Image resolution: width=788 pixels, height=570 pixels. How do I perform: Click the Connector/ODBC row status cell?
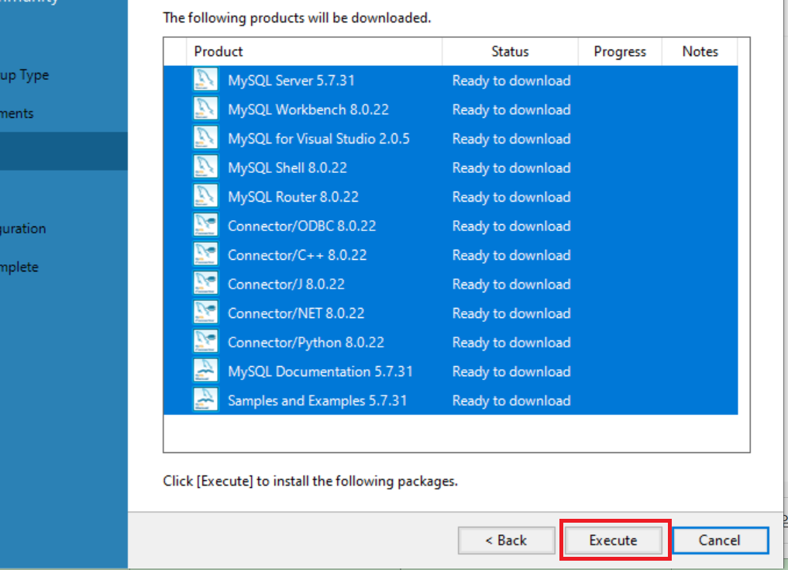(x=511, y=226)
